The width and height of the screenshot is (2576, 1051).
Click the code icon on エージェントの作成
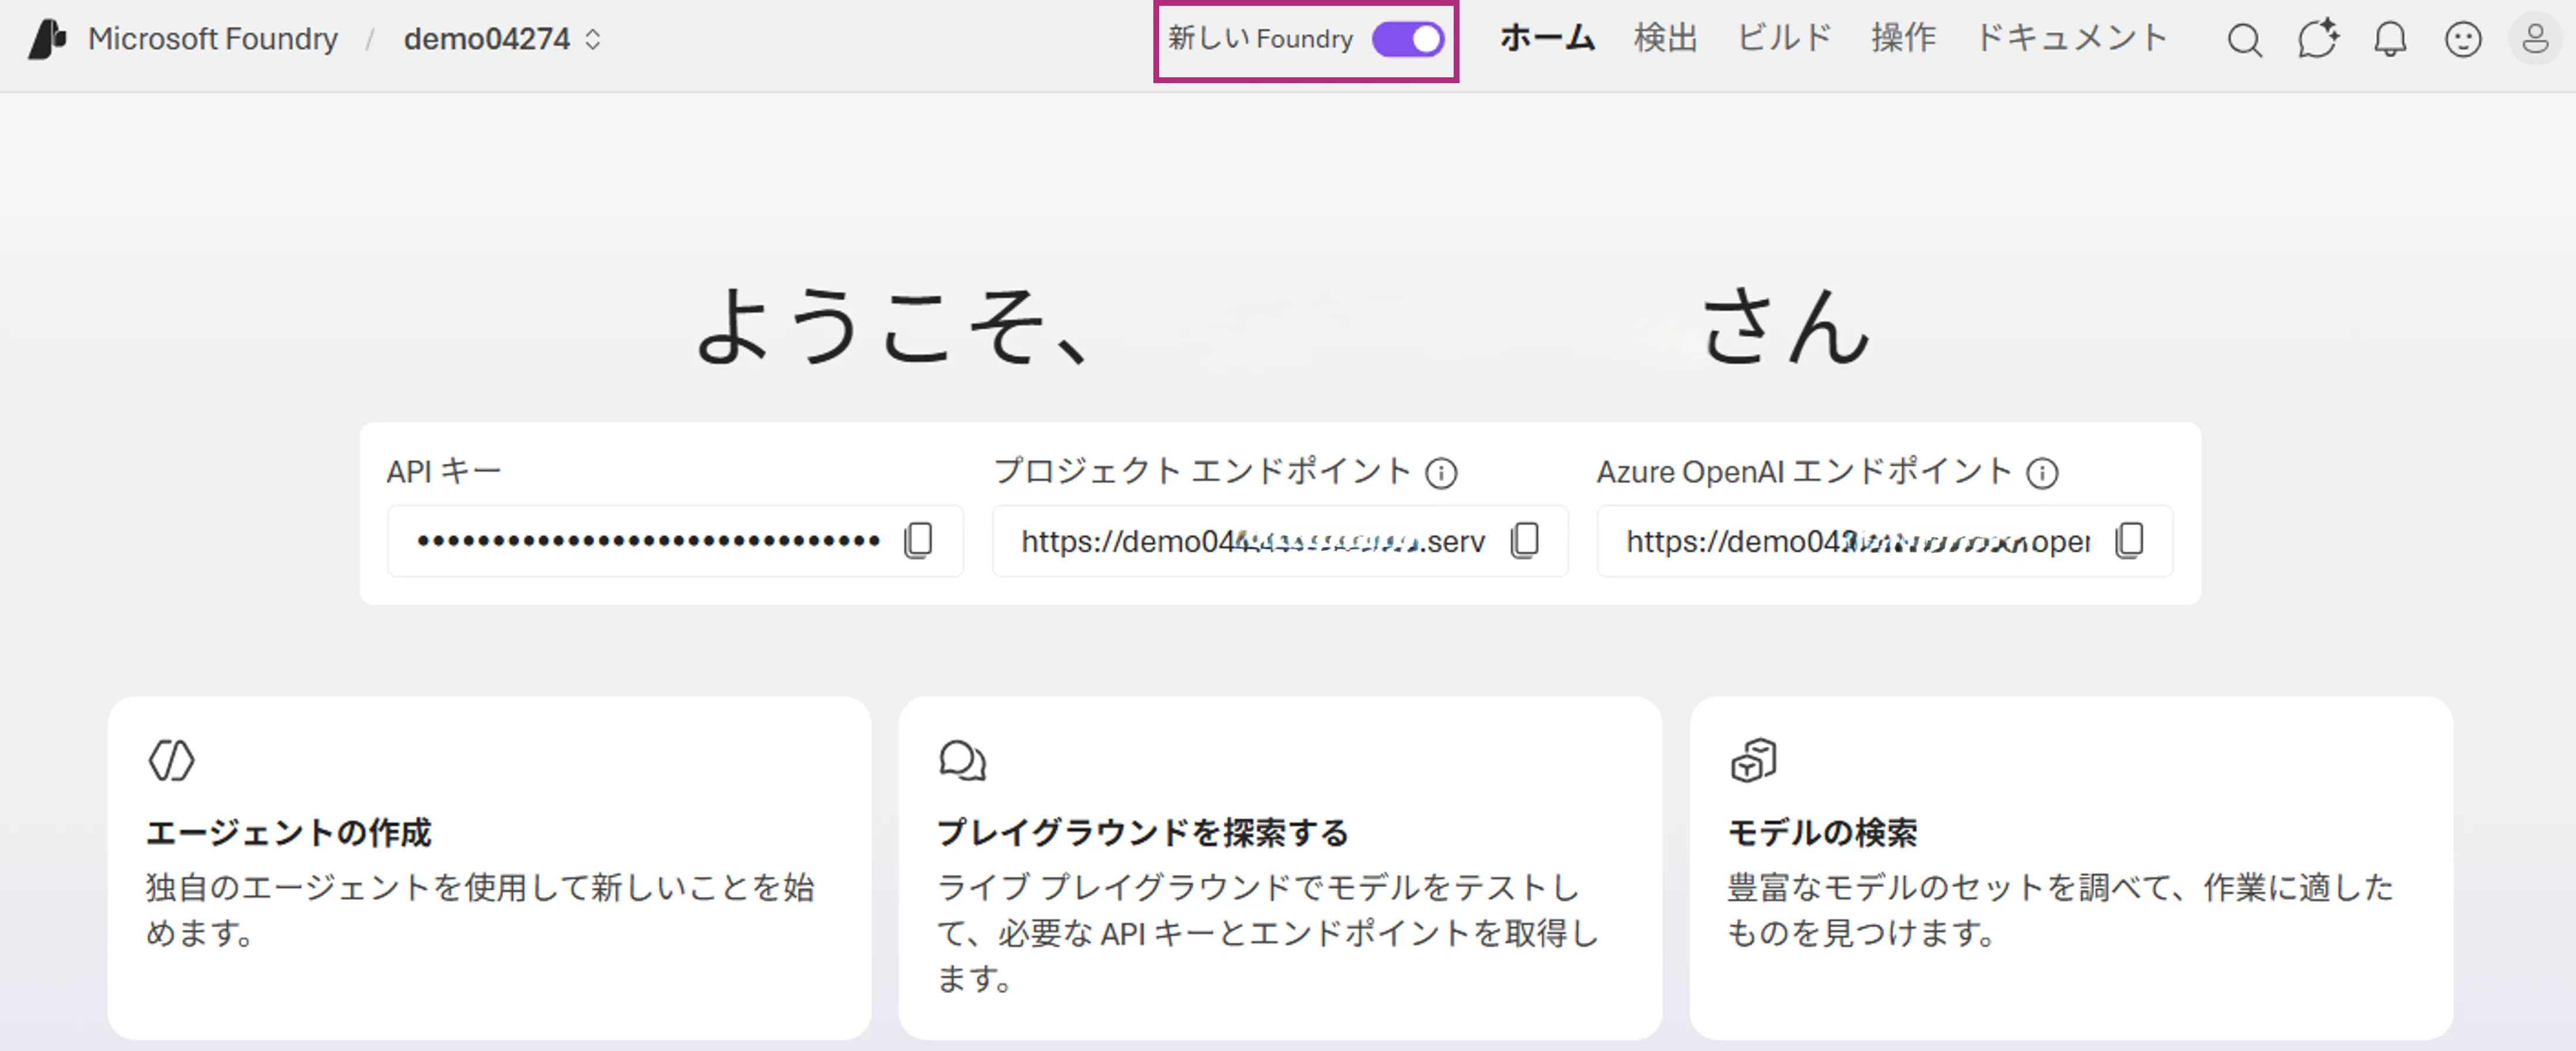pyautogui.click(x=171, y=760)
